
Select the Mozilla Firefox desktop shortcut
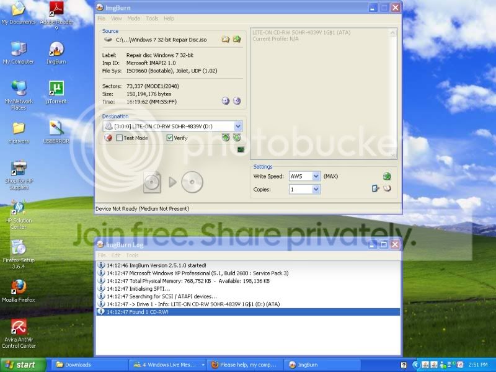coord(19,291)
